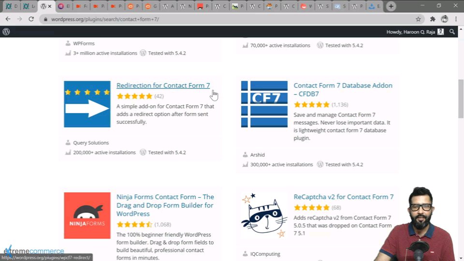The image size is (464, 261).
Task: Switch to the WordPress tab labeled N
Action: (x=186, y=6)
